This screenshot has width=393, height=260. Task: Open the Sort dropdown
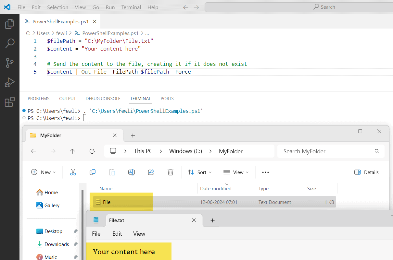pyautogui.click(x=199, y=172)
